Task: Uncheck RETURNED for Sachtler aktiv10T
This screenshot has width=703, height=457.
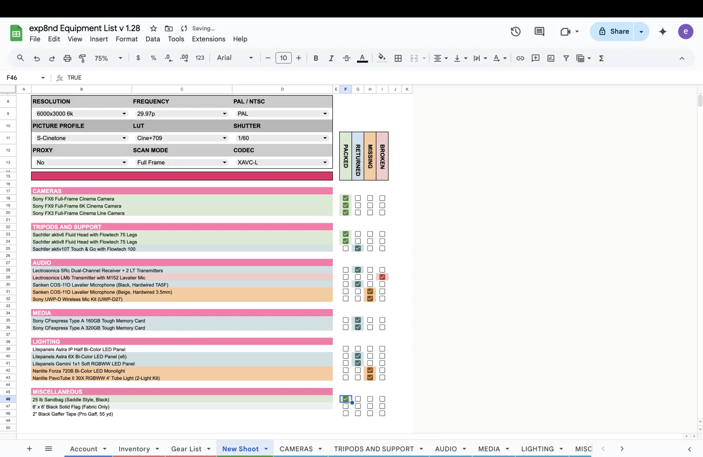Action: [x=358, y=248]
